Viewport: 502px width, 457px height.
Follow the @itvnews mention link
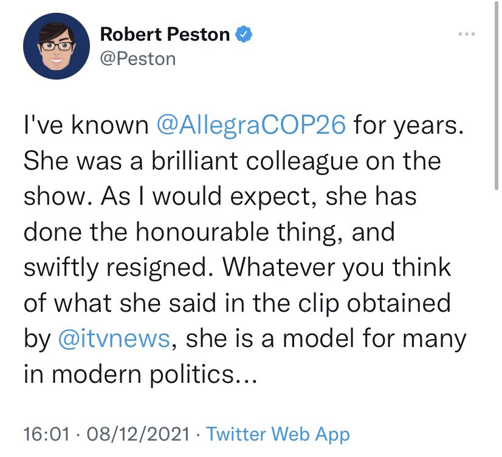[114, 338]
